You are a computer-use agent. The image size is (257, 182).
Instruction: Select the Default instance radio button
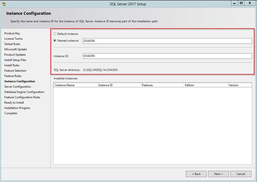click(x=55, y=34)
